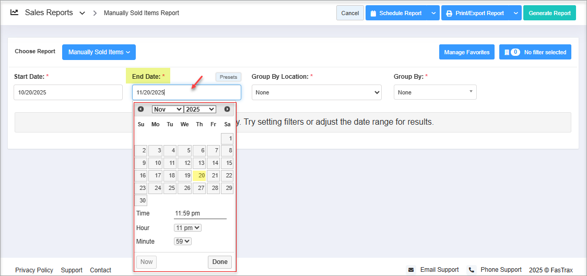Click the Sales Reports chart icon

(15, 13)
